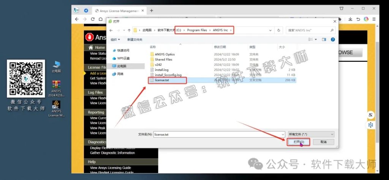The image size is (389, 180).
Task: Click the translate icon on browser right edge
Action: tap(371, 115)
